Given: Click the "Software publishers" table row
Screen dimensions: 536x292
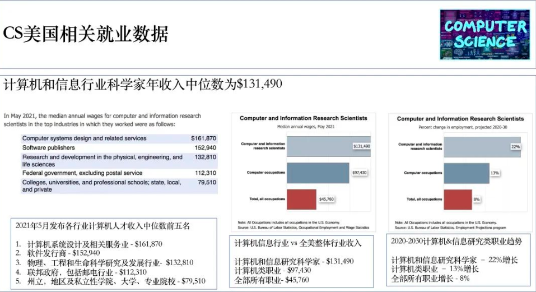Looking at the screenshot, I should pyautogui.click(x=119, y=148).
